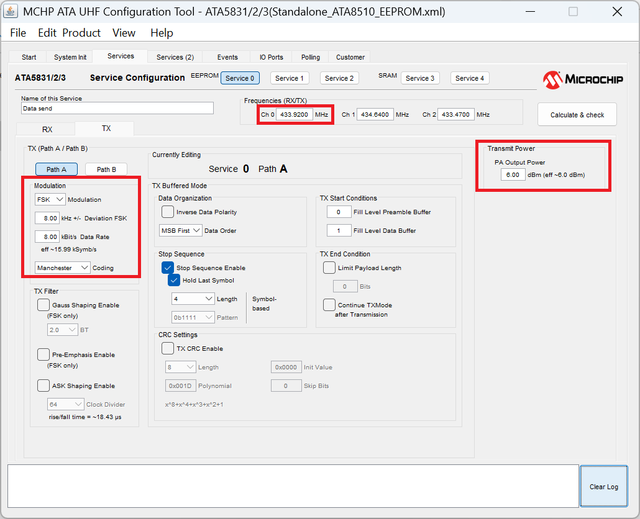Image resolution: width=640 pixels, height=519 pixels.
Task: Click the Skip Bits field
Action: (286, 386)
